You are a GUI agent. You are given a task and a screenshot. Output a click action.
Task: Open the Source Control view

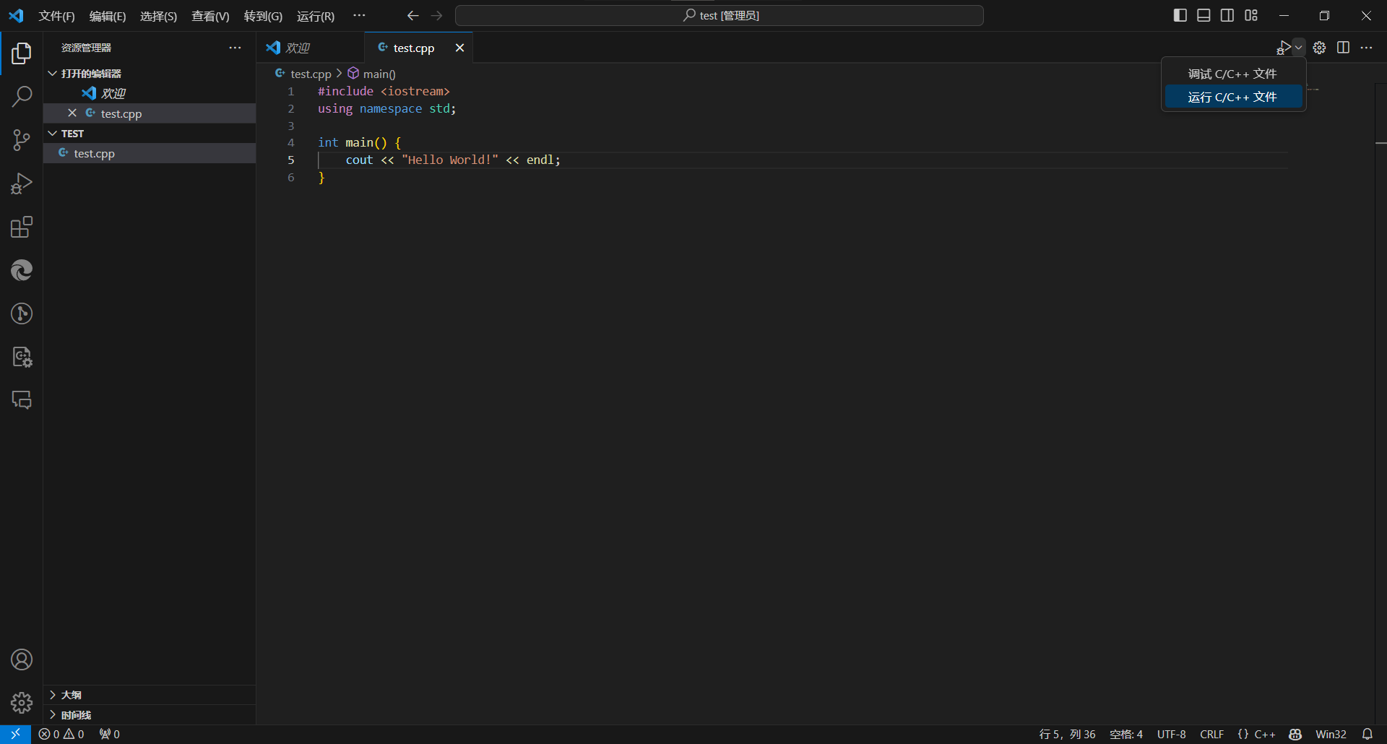click(22, 140)
